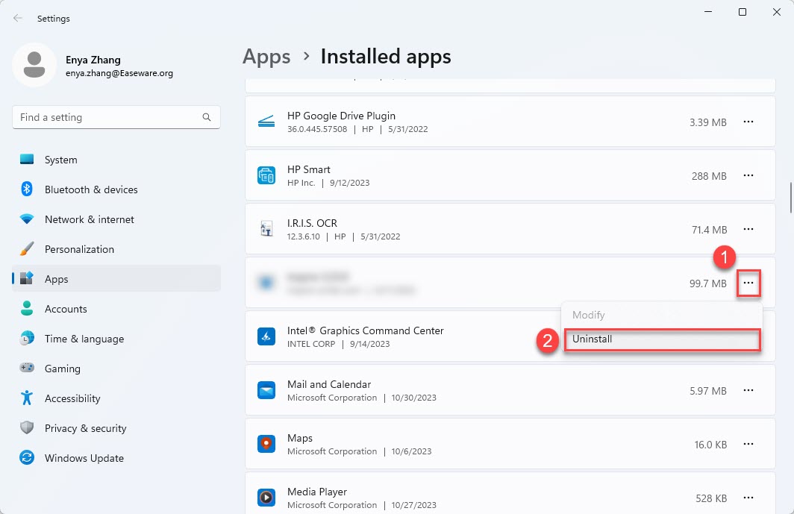Open Accounts settings

click(116, 309)
